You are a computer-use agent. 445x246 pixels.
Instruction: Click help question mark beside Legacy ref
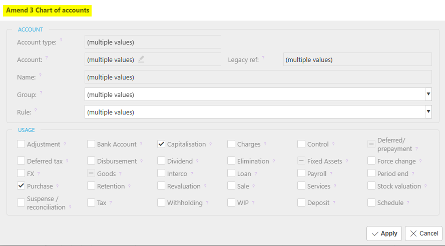(x=263, y=58)
